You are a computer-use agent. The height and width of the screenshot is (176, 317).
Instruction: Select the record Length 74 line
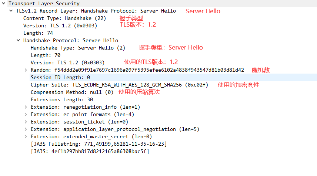[x=38, y=33]
